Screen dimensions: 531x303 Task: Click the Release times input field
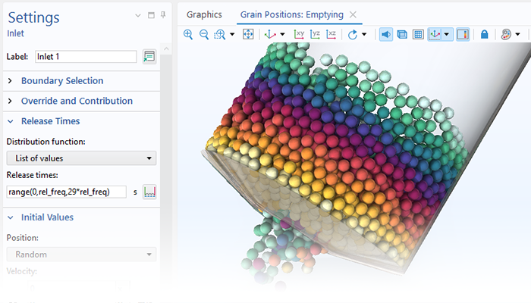67,192
